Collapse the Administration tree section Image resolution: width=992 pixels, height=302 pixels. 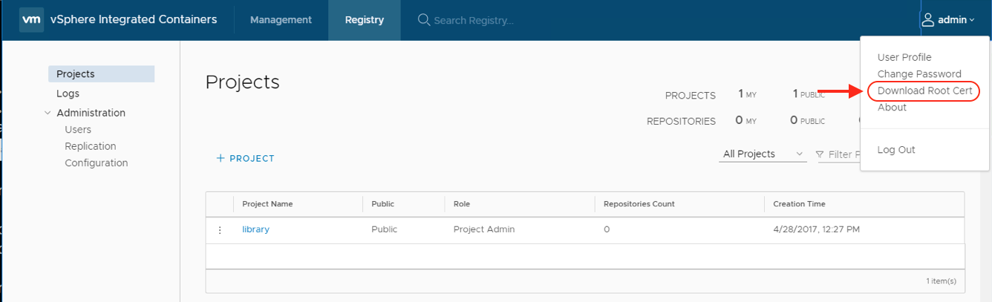[x=48, y=114]
